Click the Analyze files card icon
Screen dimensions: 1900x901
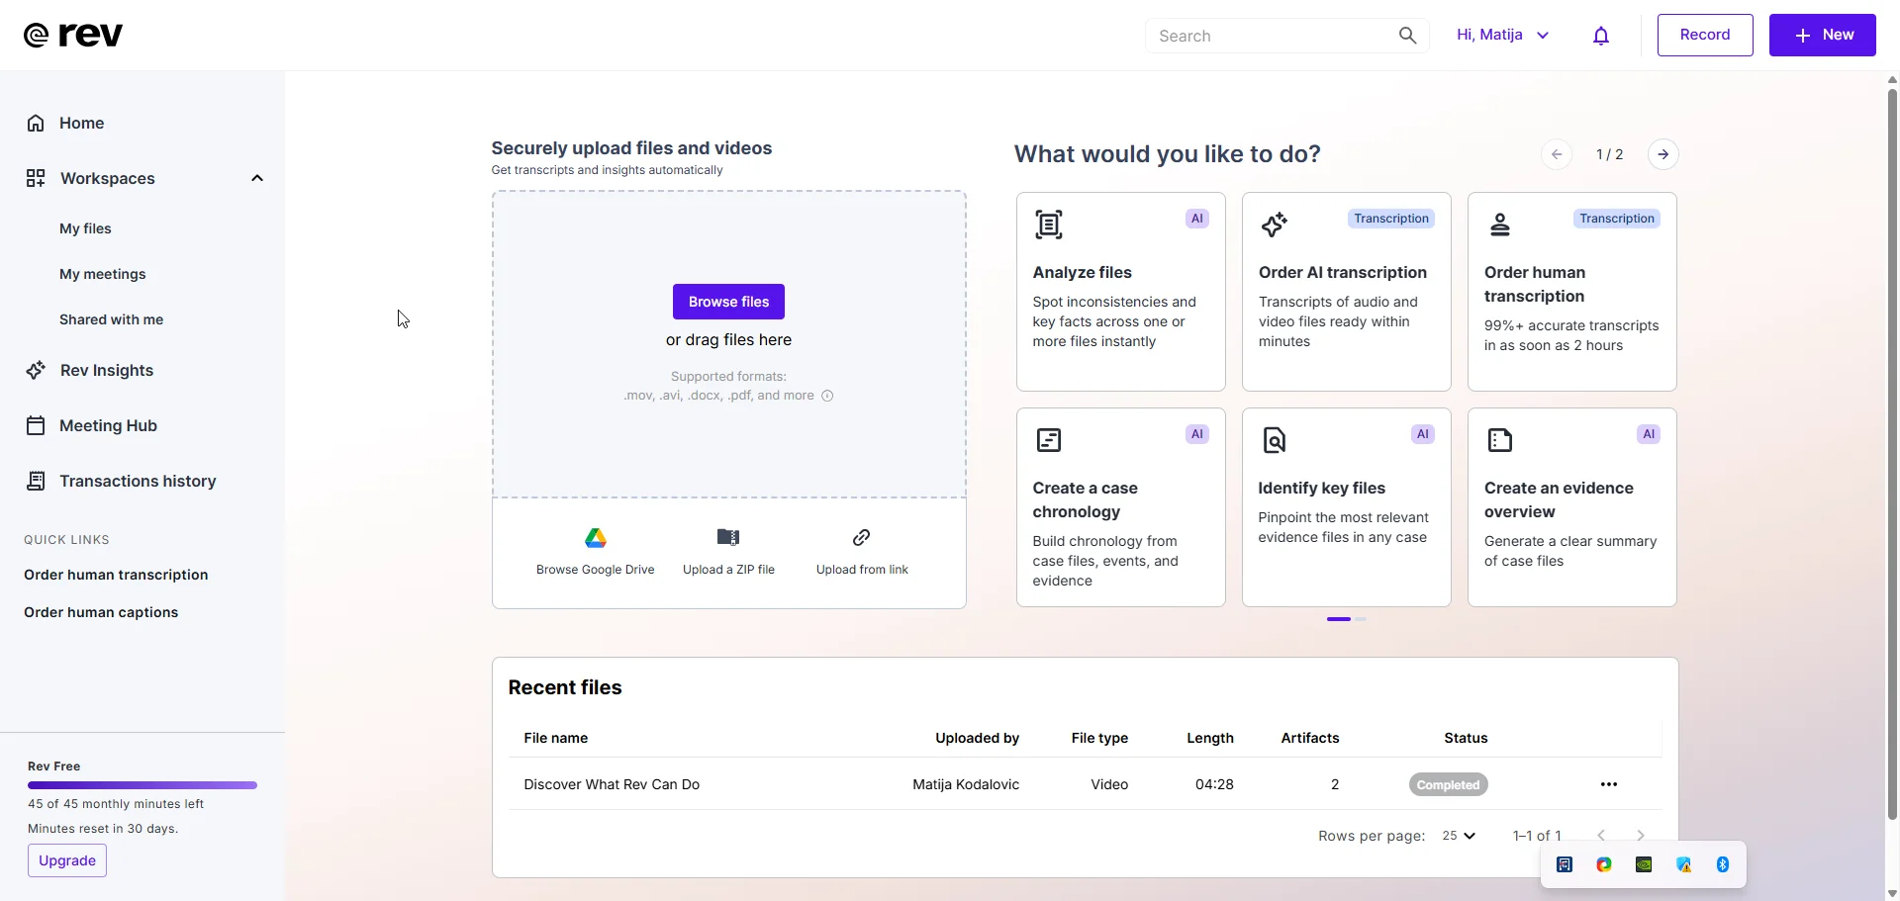pyautogui.click(x=1049, y=225)
